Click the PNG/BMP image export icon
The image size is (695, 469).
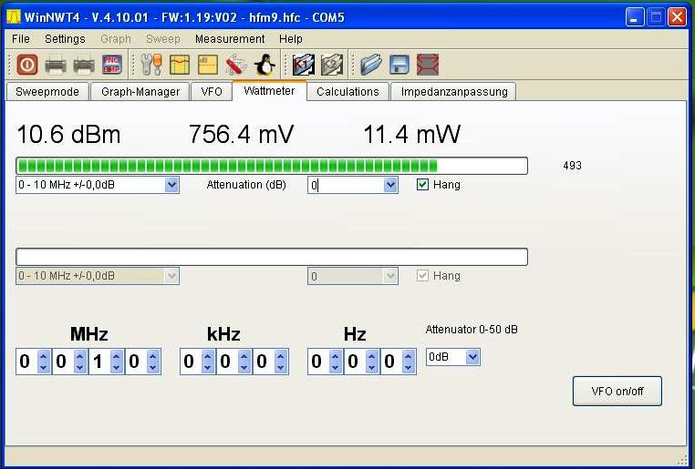(111, 65)
